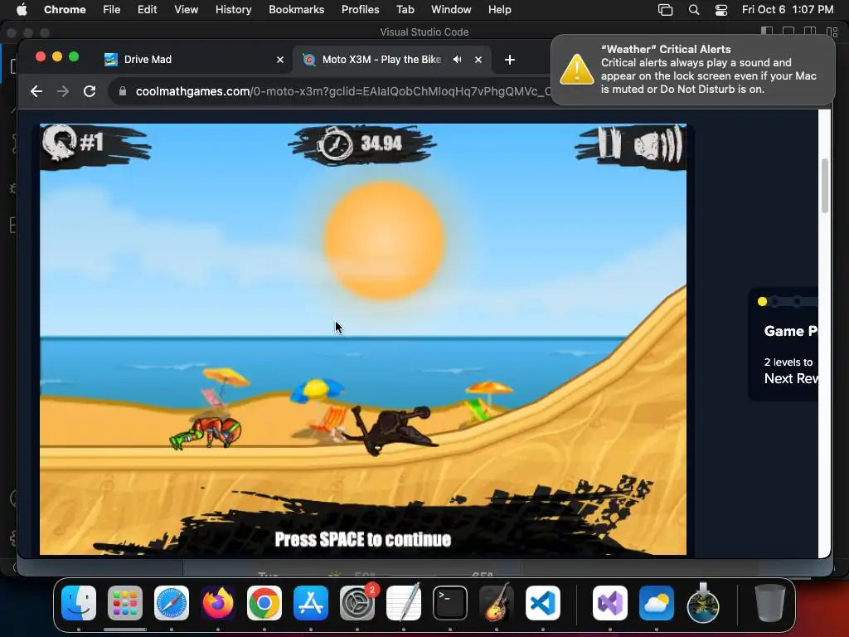The width and height of the screenshot is (849, 637).
Task: Open Visual Studio Code from the Dock
Action: (543, 603)
